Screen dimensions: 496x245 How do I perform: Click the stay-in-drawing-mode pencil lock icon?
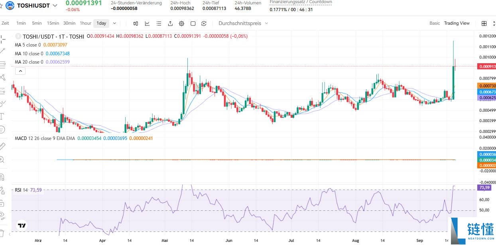click(x=2, y=190)
